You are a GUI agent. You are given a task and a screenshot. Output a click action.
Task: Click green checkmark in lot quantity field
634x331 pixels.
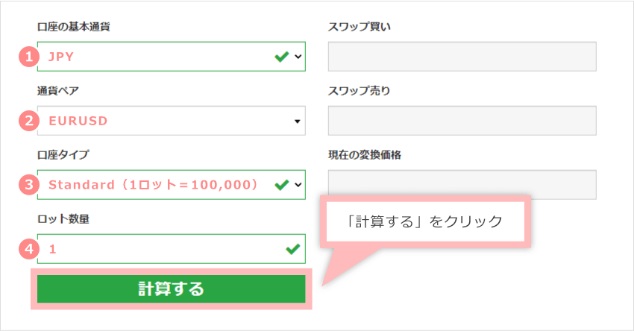pos(292,249)
